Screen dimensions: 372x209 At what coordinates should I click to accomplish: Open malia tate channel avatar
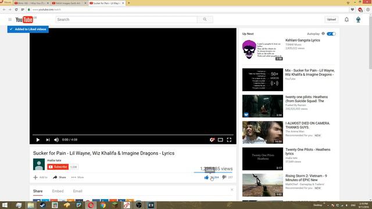tap(39, 164)
